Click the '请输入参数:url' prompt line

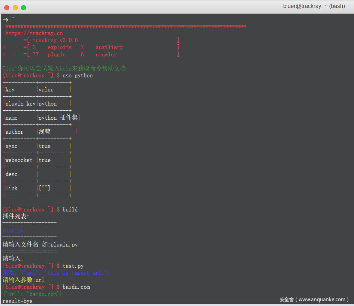point(23,280)
